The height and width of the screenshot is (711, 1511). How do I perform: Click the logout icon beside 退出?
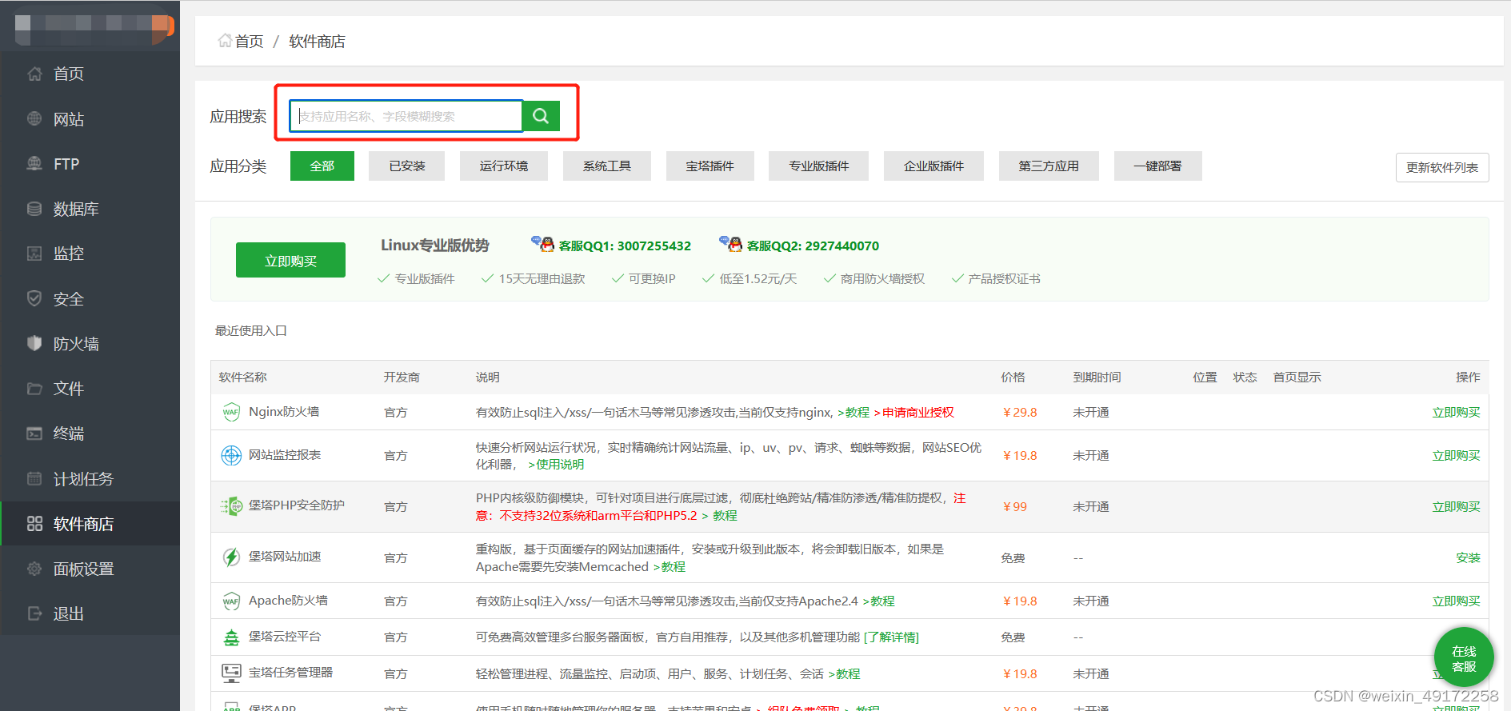click(x=34, y=613)
